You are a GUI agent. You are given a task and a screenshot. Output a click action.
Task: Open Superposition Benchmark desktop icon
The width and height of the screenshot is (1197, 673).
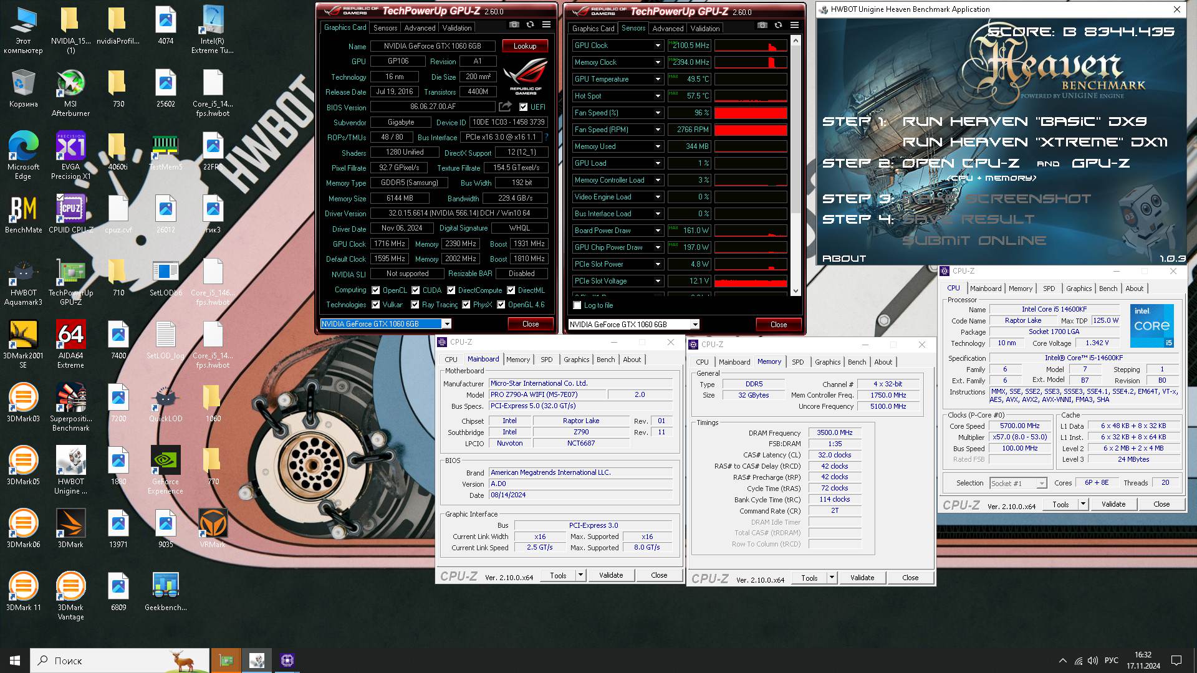click(70, 408)
